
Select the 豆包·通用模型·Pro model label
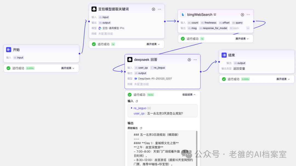pos(113,28)
